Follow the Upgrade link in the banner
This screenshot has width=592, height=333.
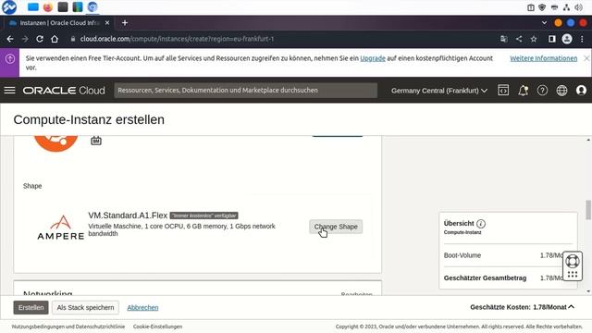pyautogui.click(x=373, y=58)
